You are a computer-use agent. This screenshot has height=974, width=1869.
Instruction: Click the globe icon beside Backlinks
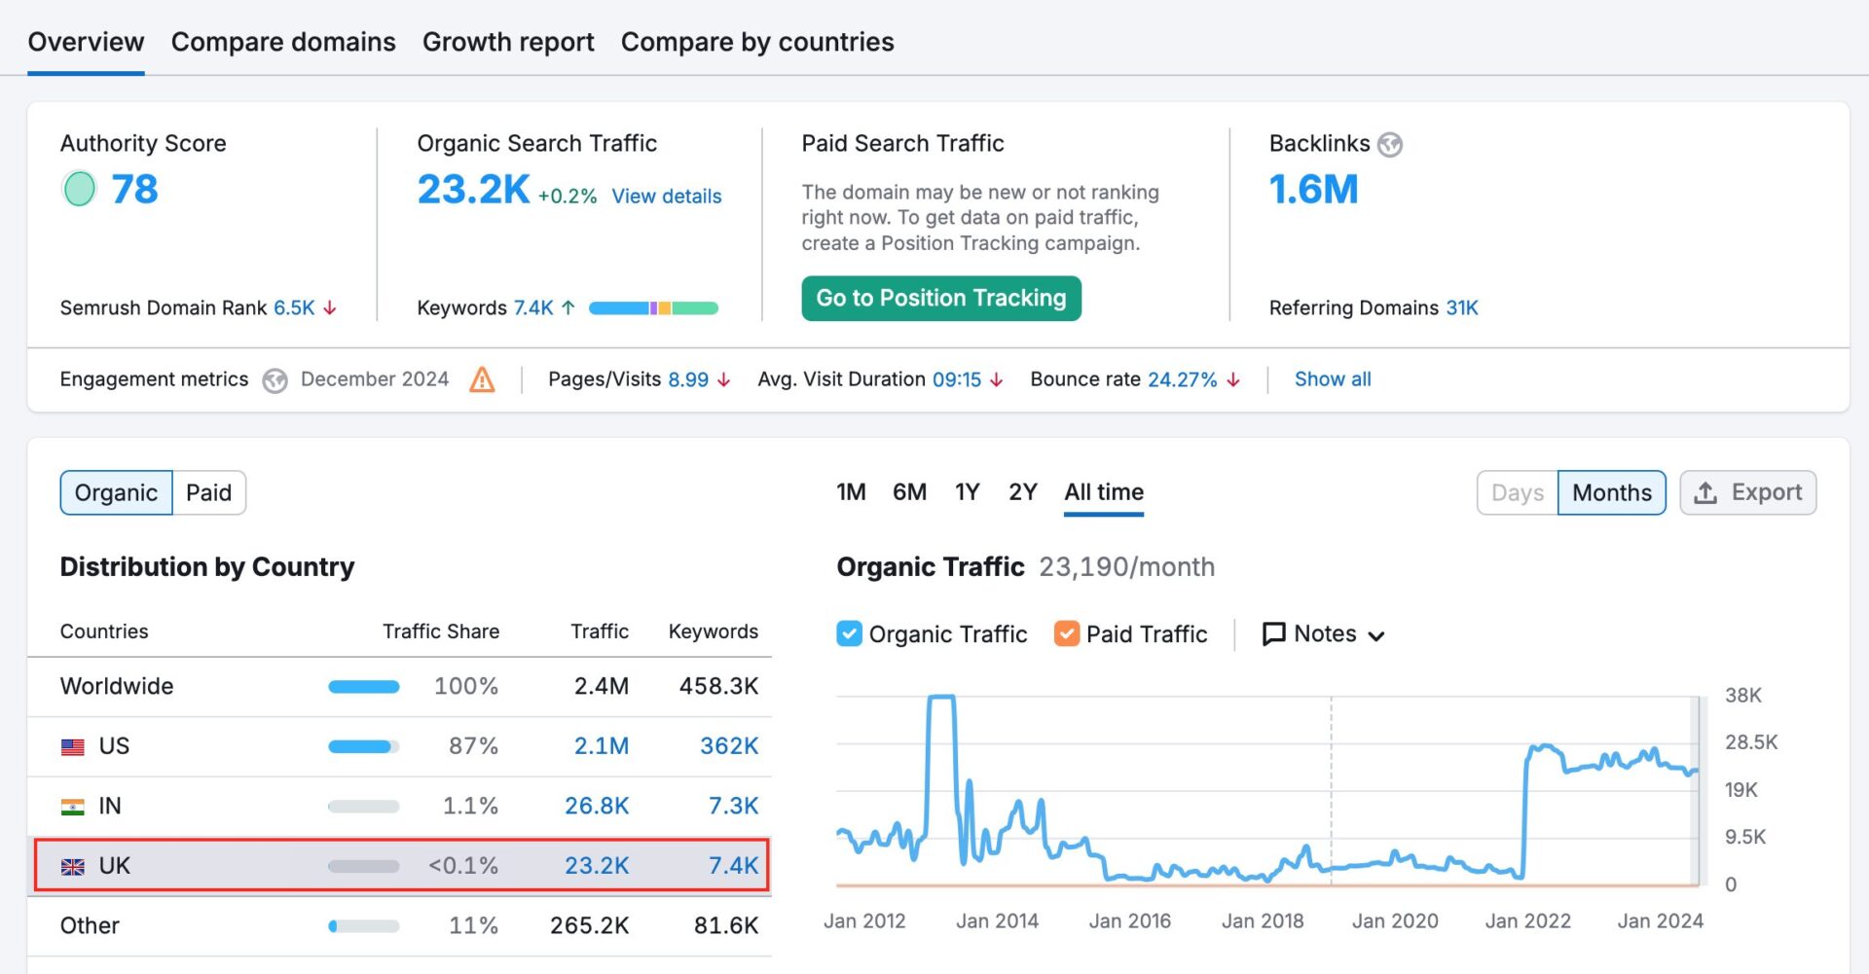1390,145
